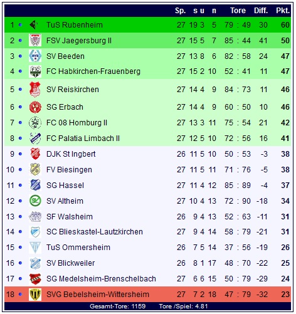Click the blue dot beside rank 1
Viewport: 296px width, 314px height.
tap(20, 25)
